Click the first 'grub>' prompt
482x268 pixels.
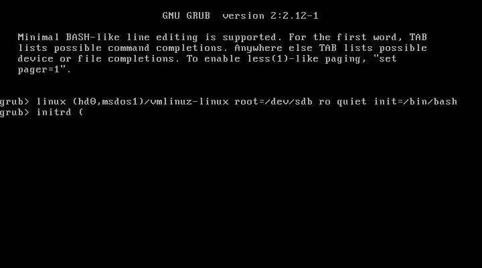click(x=15, y=102)
